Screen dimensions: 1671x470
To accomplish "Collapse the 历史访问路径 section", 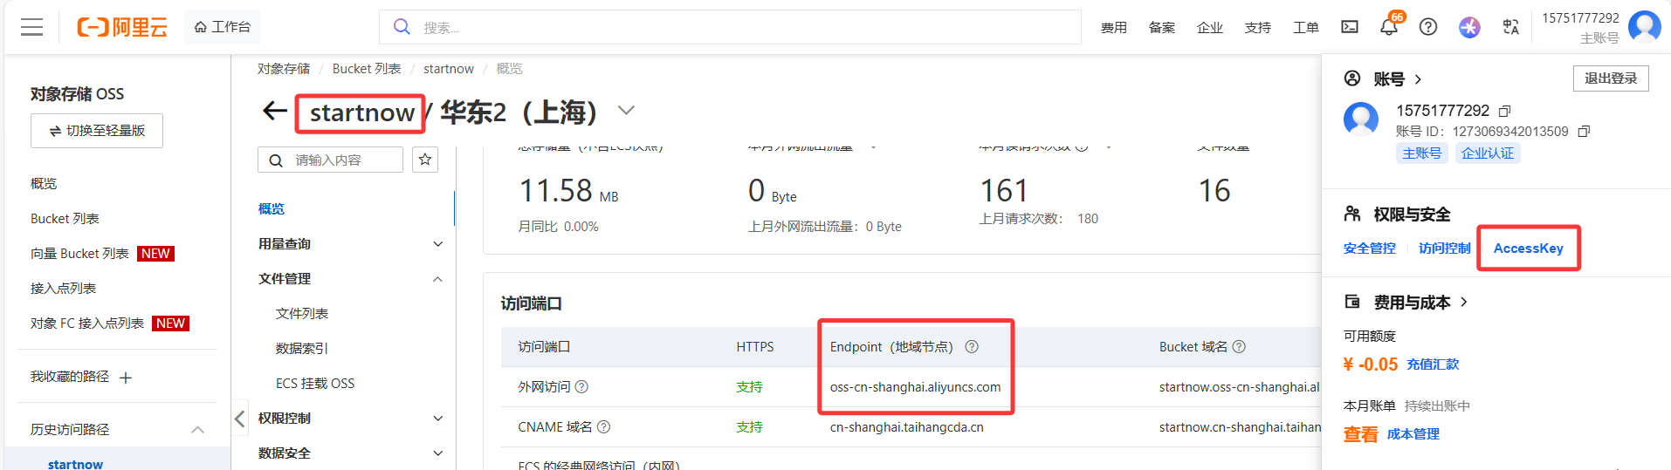I will coord(197,430).
